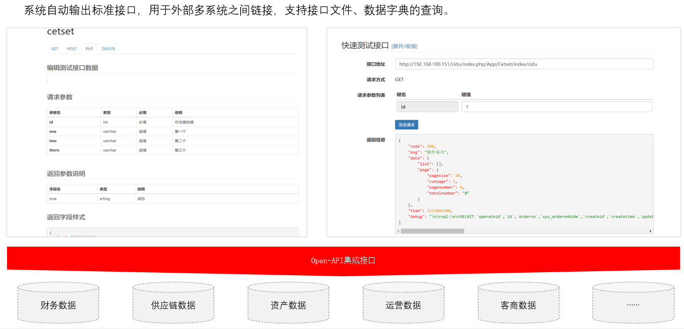This screenshot has height=329, width=684.
Task: Click the cetset page title
Action: point(60,31)
